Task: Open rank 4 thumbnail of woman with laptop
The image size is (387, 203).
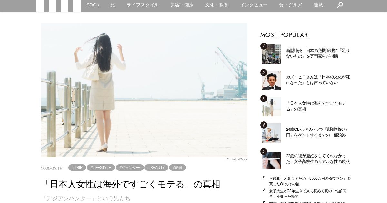Action: pyautogui.click(x=271, y=133)
